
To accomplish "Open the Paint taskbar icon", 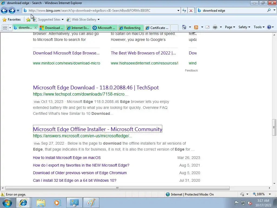I will (x=91, y=203).
